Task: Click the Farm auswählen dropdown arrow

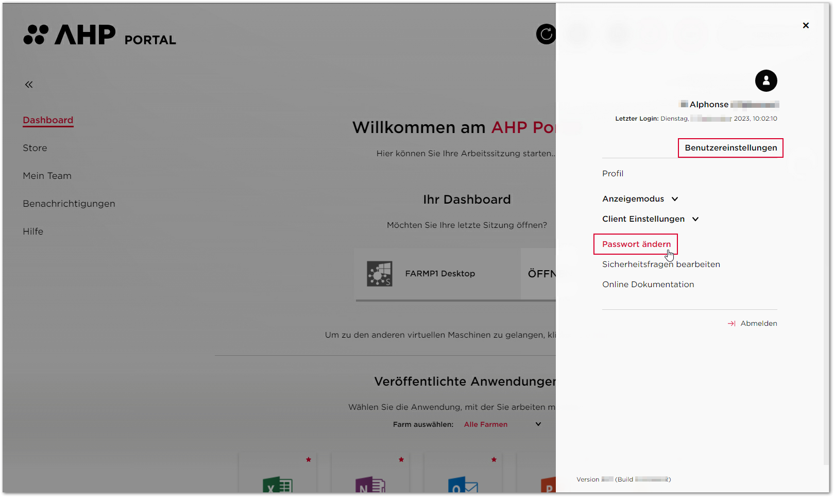Action: pos(538,424)
